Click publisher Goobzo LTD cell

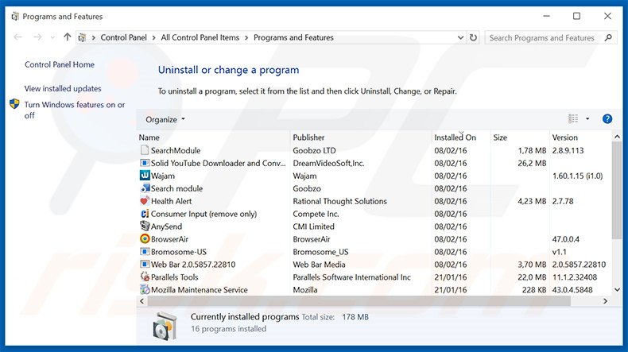click(314, 150)
